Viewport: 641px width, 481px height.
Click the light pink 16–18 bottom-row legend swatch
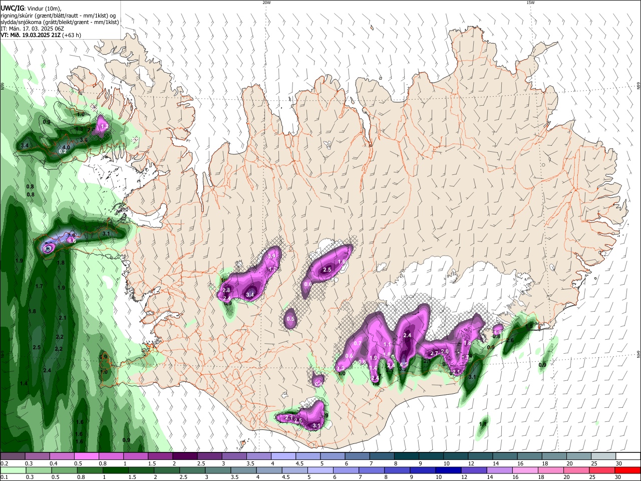pyautogui.click(x=525, y=470)
